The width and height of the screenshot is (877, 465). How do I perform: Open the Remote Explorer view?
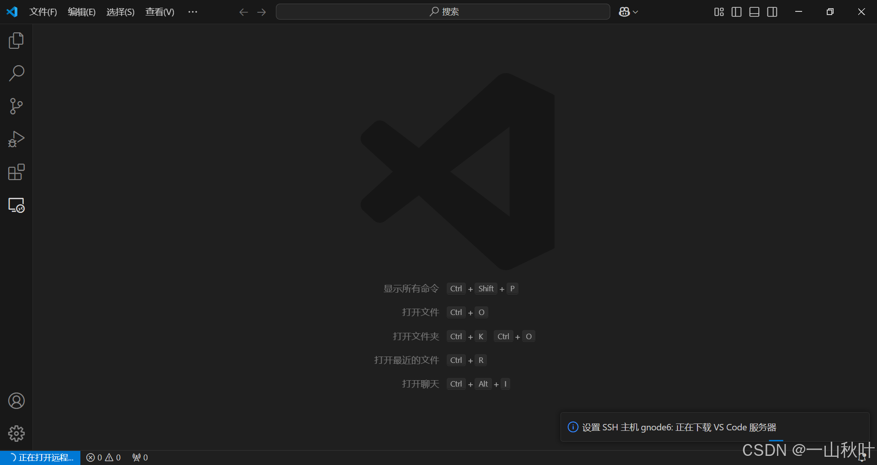16,205
